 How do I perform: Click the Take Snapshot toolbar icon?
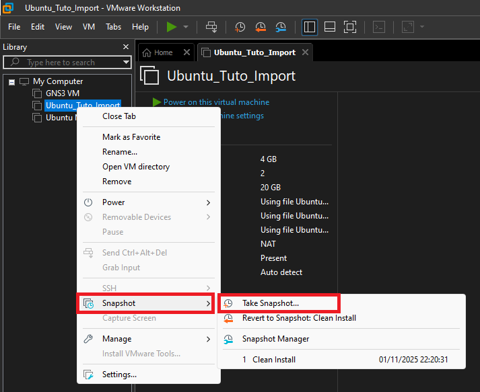[x=240, y=27]
